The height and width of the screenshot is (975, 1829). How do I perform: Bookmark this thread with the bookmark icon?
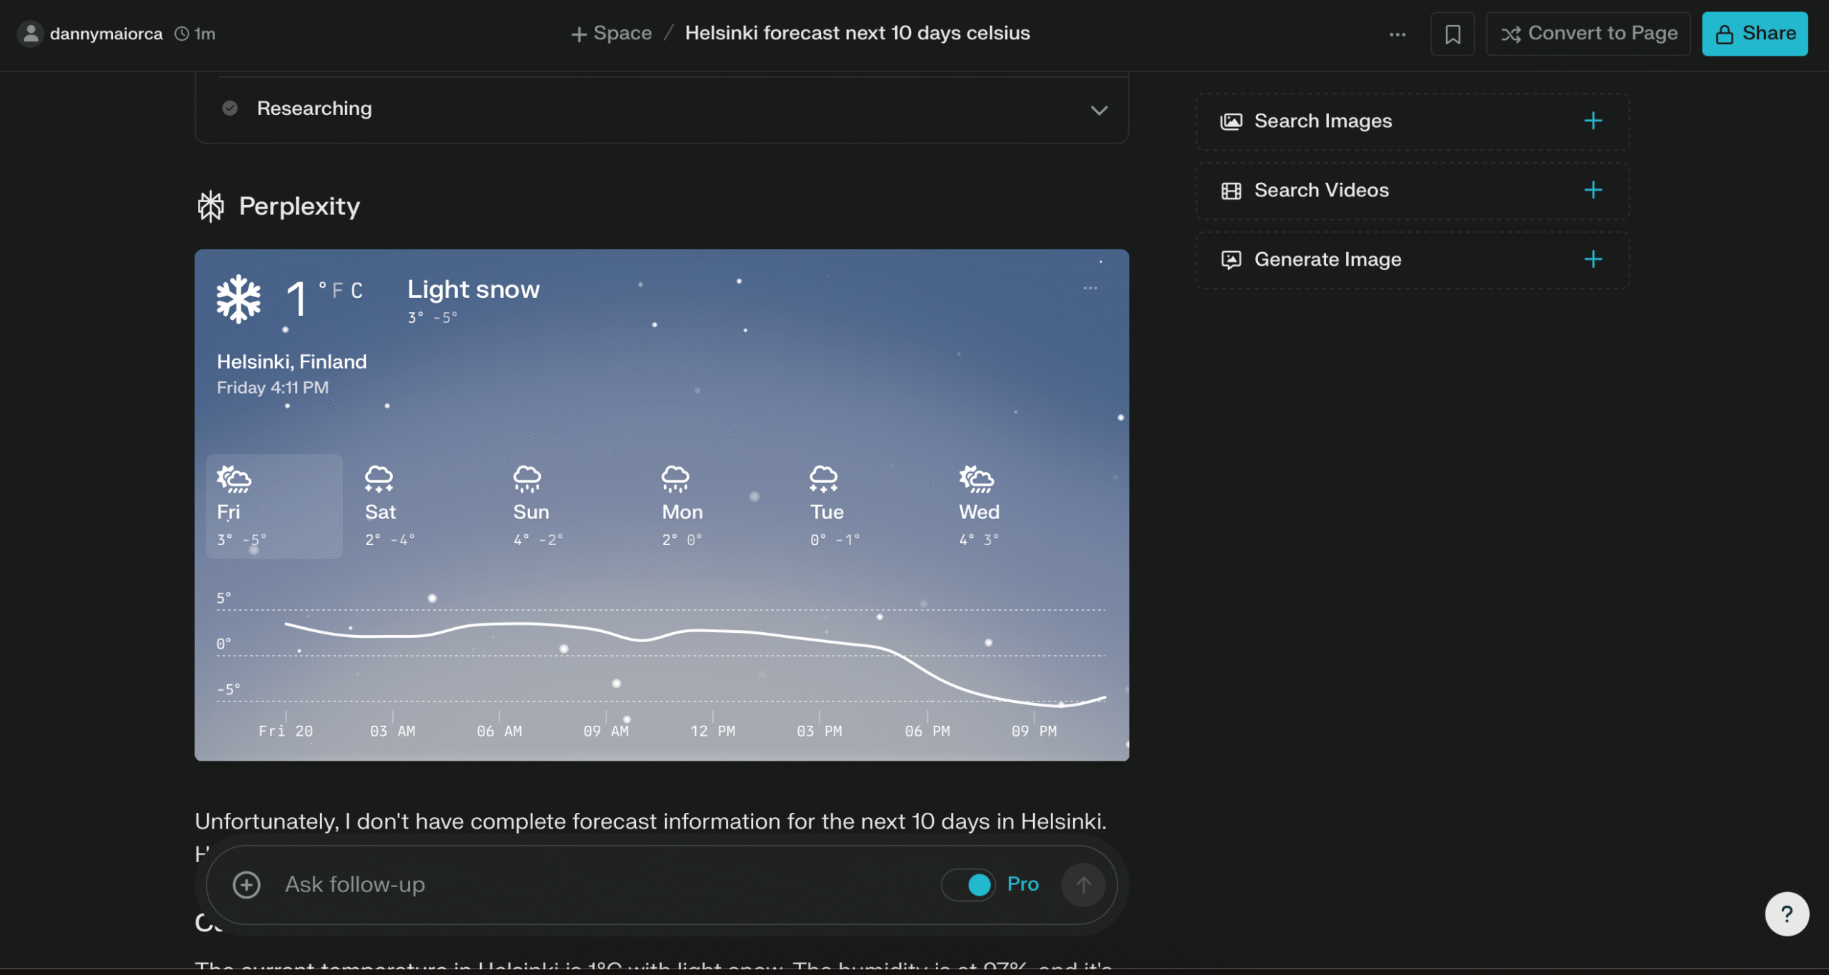[1452, 34]
